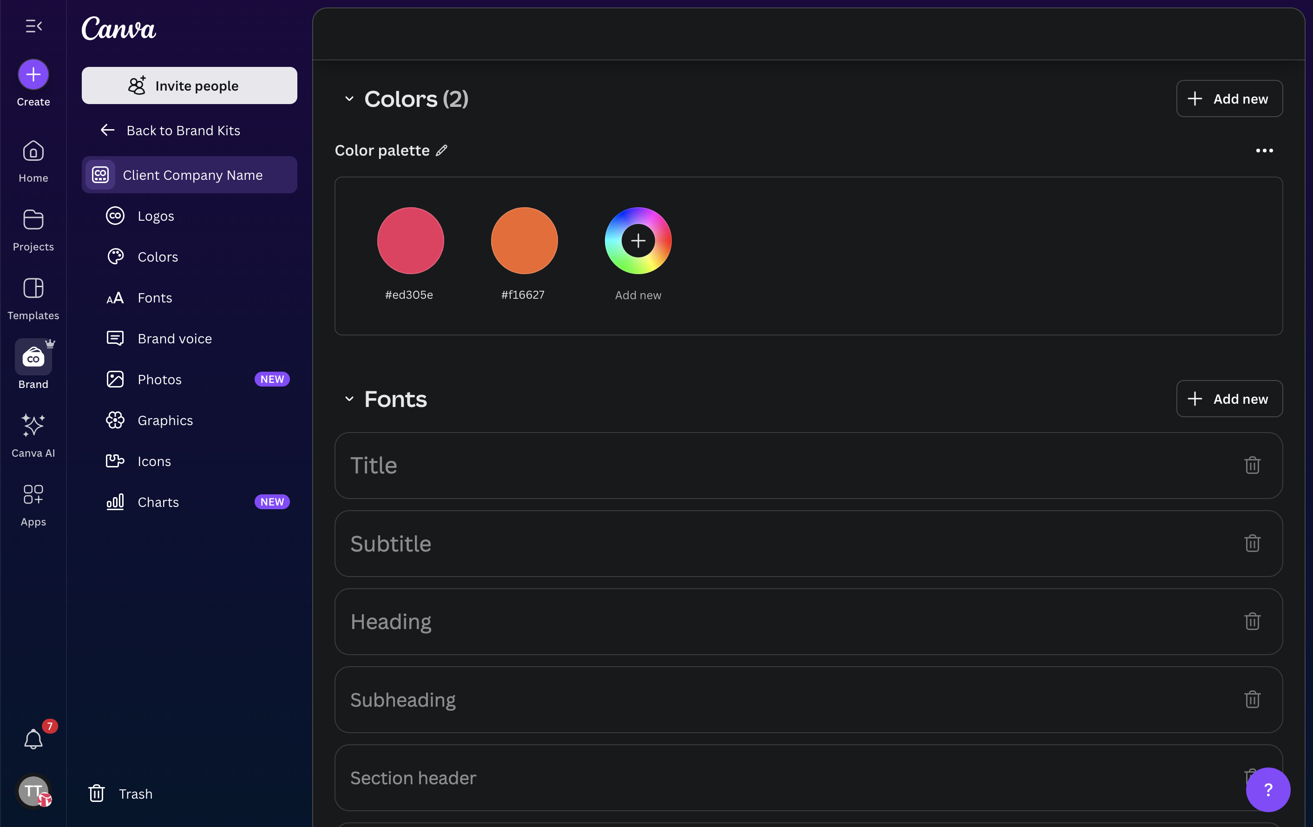The image size is (1313, 827).
Task: Collapse the Fonts section chevron
Action: pyautogui.click(x=349, y=399)
